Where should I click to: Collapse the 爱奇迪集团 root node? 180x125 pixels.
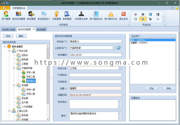tap(4, 46)
